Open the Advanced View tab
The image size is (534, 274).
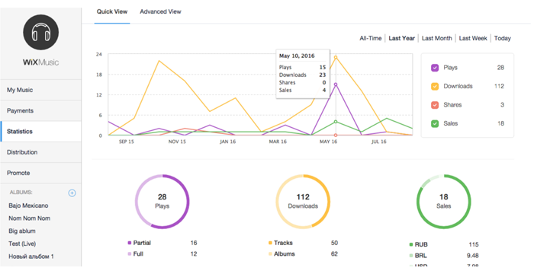pyautogui.click(x=160, y=11)
